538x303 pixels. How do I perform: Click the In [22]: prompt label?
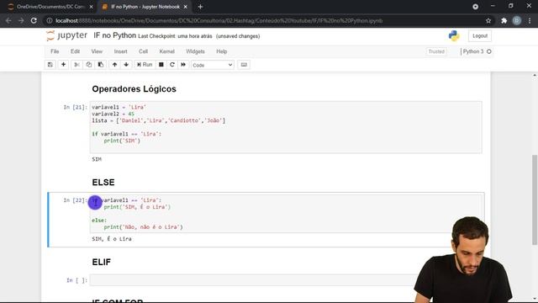[75, 200]
